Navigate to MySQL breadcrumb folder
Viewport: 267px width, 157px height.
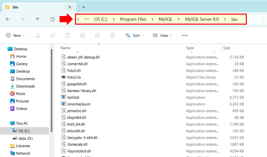tap(165, 19)
